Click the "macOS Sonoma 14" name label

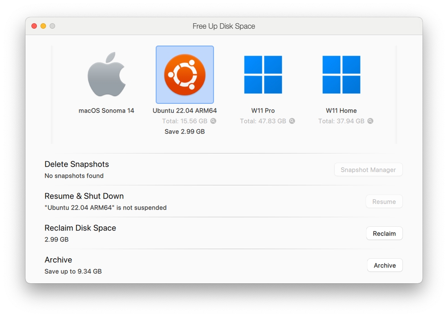107,111
